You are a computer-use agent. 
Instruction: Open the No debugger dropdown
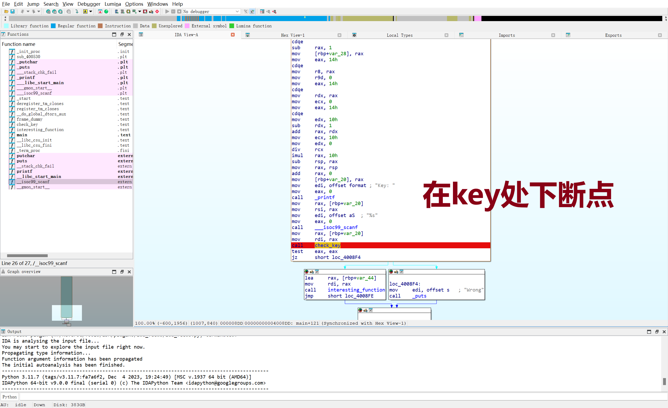tap(211, 11)
